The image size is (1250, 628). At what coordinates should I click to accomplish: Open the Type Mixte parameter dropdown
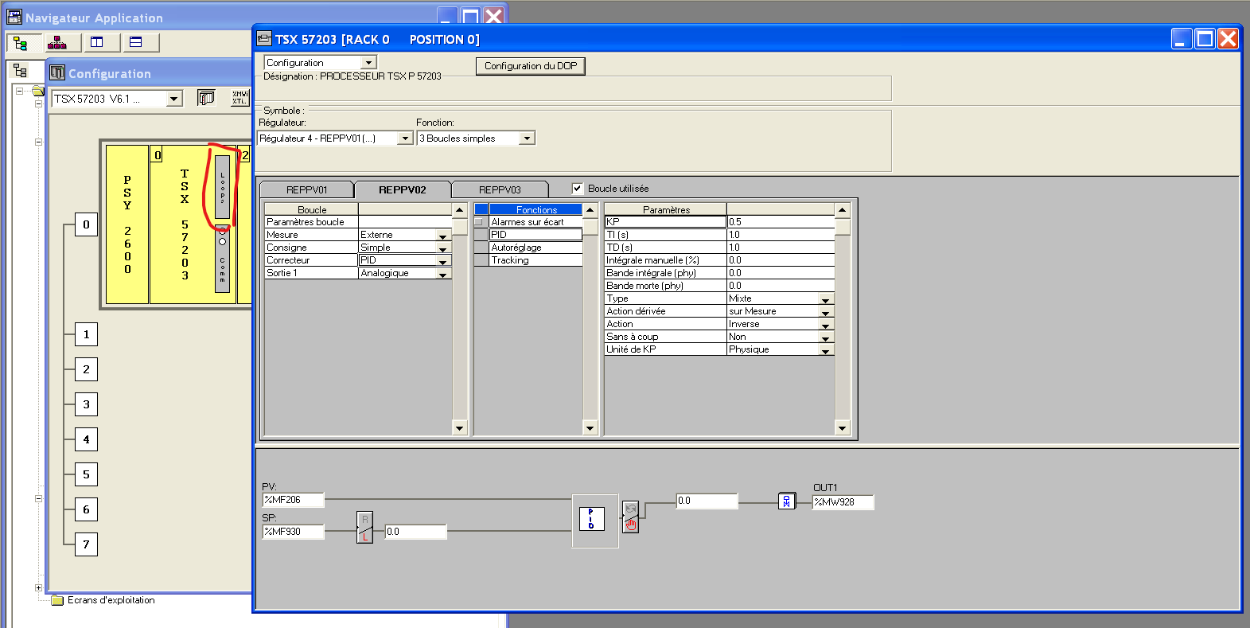[825, 299]
